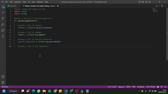Open the Accounts menu icon
Image resolution: width=168 pixels, height=94 pixels.
3,77
